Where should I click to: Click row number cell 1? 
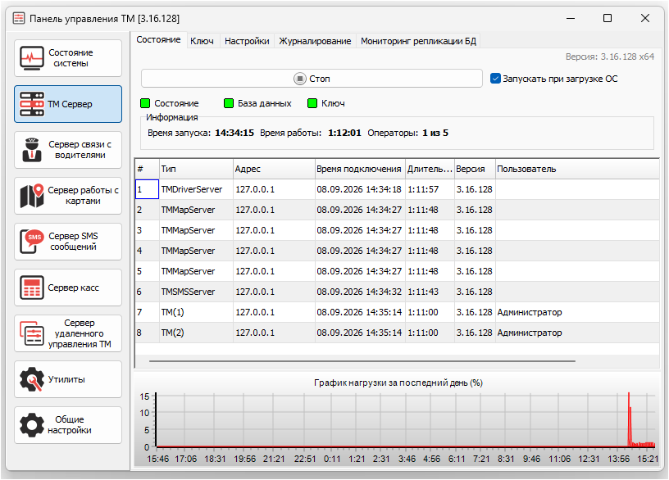tap(148, 189)
